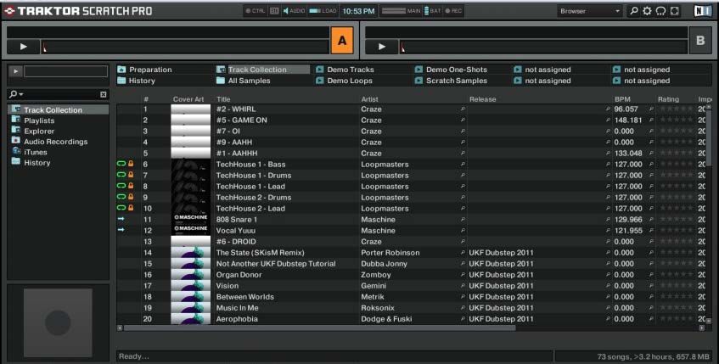This screenshot has height=364, width=719.
Task: Click the lock icon on TechHouse 2 - Lead
Action: click(131, 208)
